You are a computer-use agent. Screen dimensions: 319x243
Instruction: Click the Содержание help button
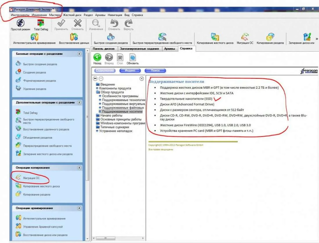105,70
